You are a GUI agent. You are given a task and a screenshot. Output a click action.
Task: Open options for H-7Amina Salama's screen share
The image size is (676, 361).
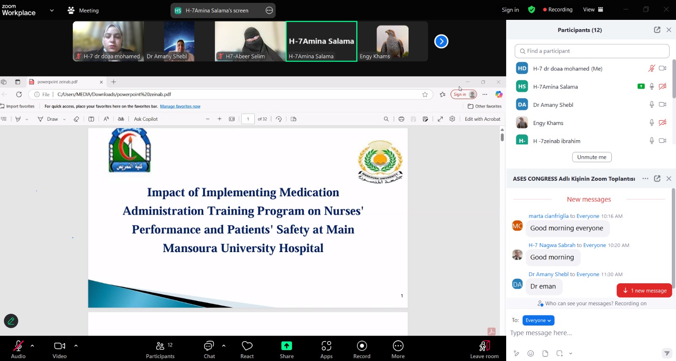tap(269, 11)
